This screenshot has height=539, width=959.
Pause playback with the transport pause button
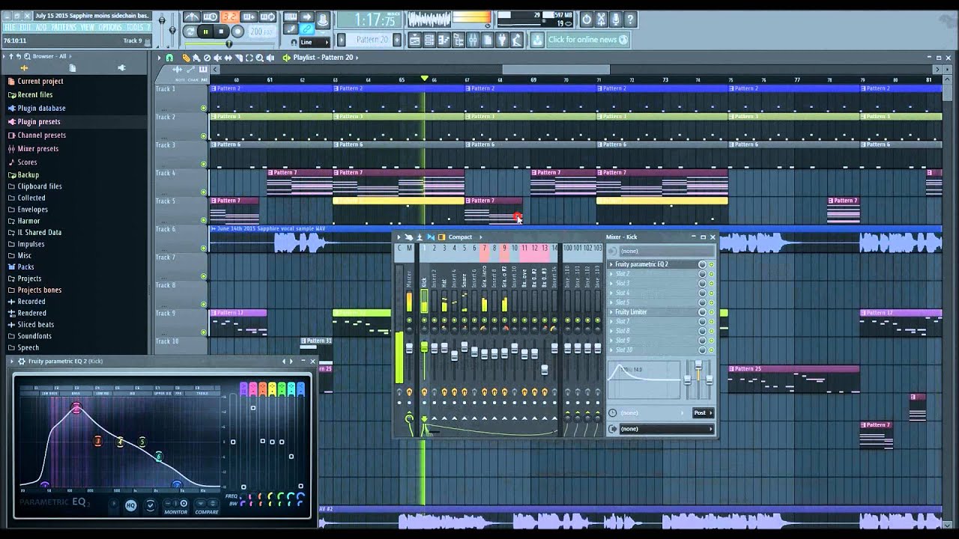tap(205, 31)
